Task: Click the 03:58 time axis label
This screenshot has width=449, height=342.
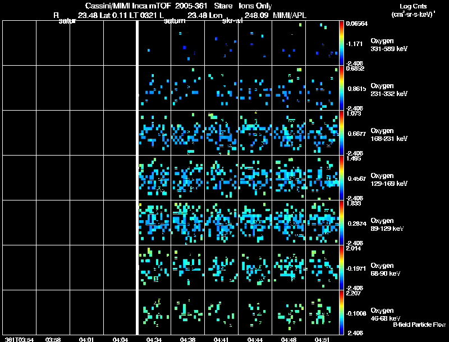Action: [x=53, y=340]
